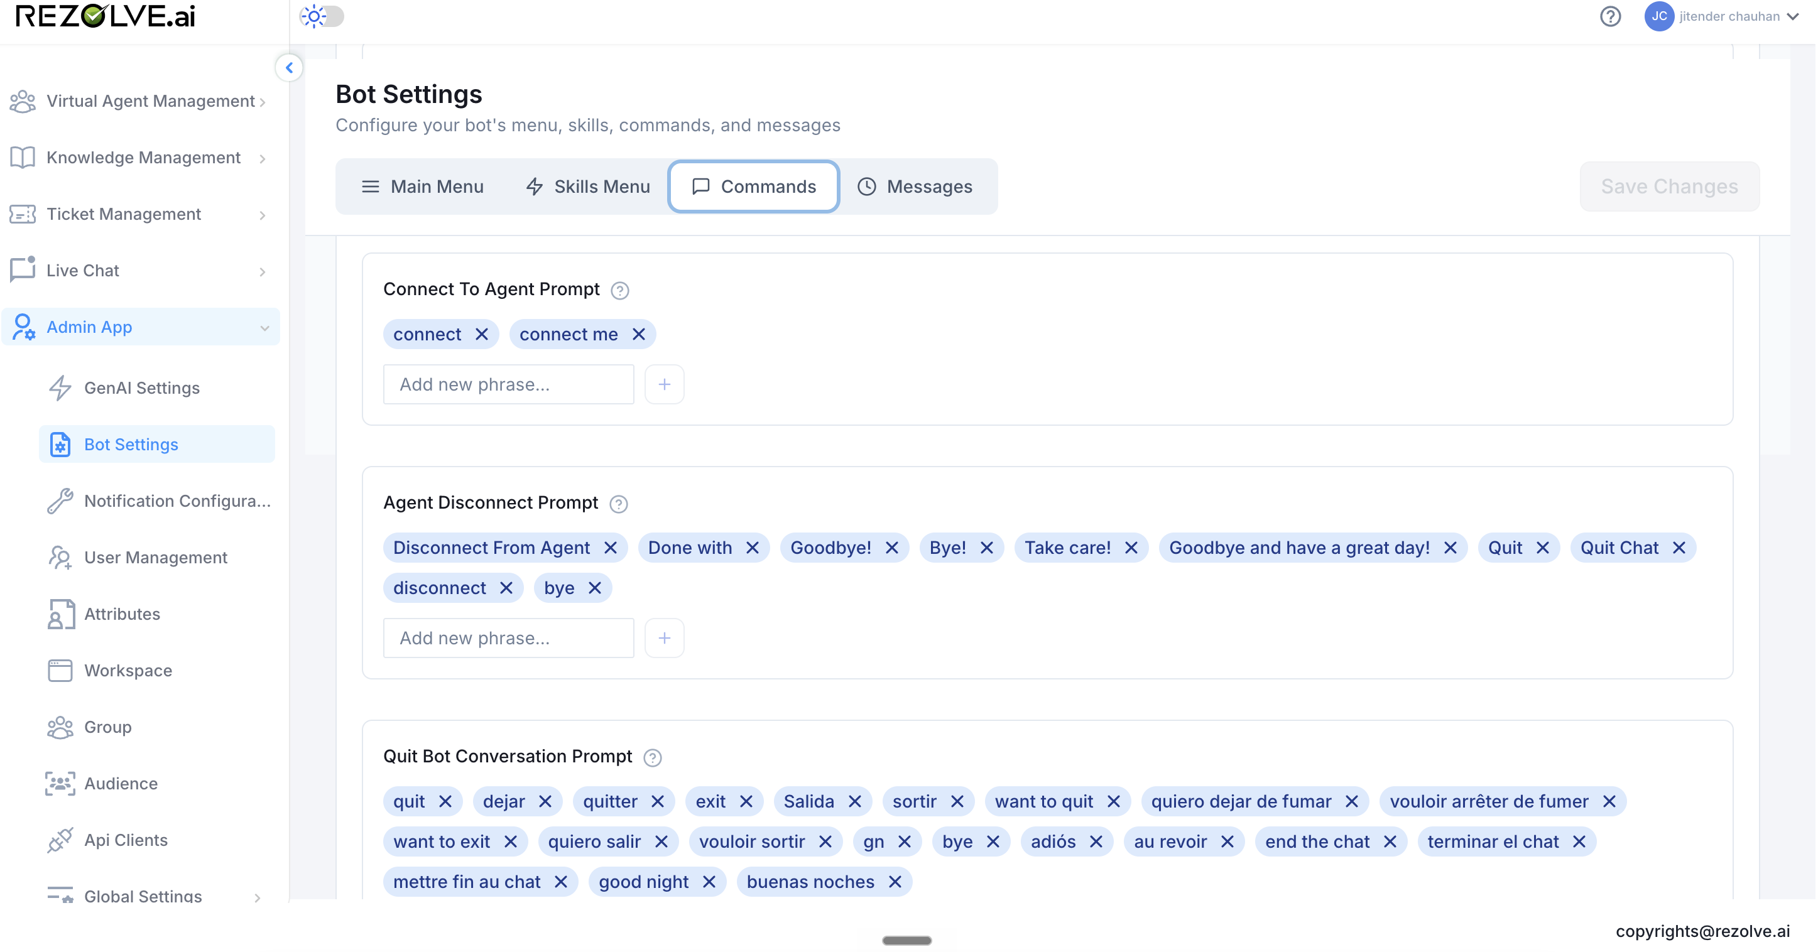Remove the 'gn' chip
Viewport: 1818px width, 952px height.
pyautogui.click(x=905, y=841)
